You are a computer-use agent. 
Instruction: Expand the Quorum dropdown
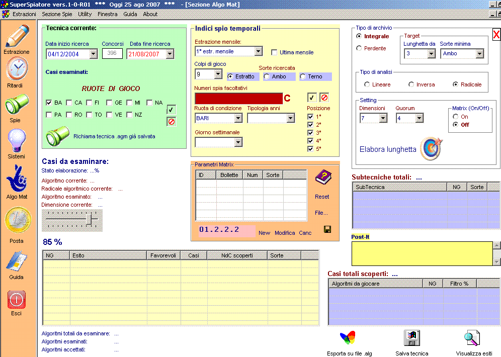tap(419, 118)
